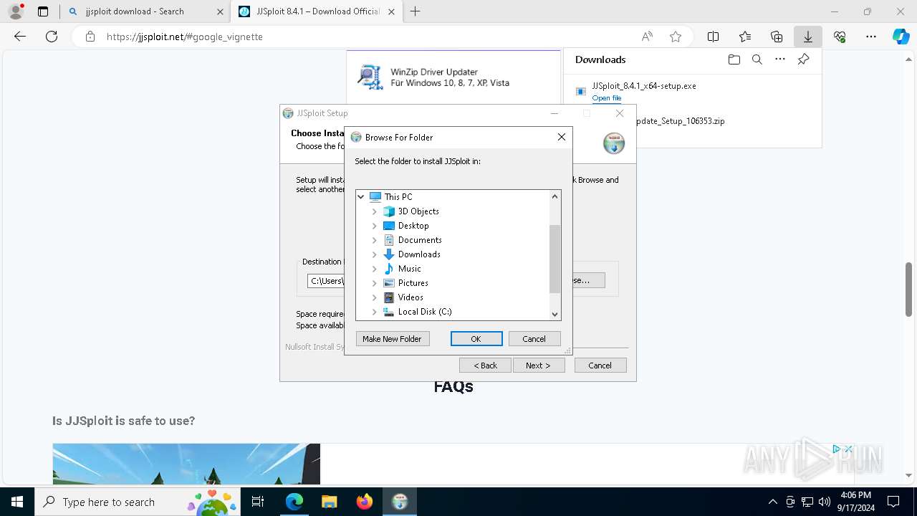The width and height of the screenshot is (917, 516).
Task: Select This PC in the folder tree
Action: [x=398, y=196]
